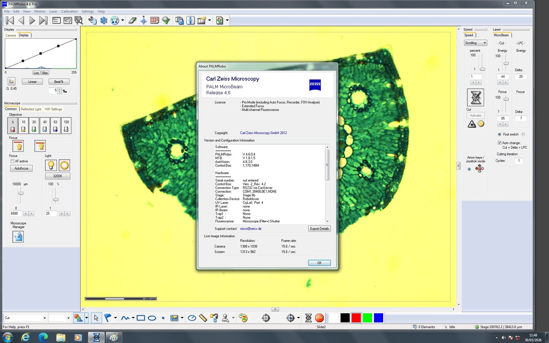Enable the AF active checkbox
Image resolution: width=549 pixels, height=343 pixels.
tap(12, 161)
